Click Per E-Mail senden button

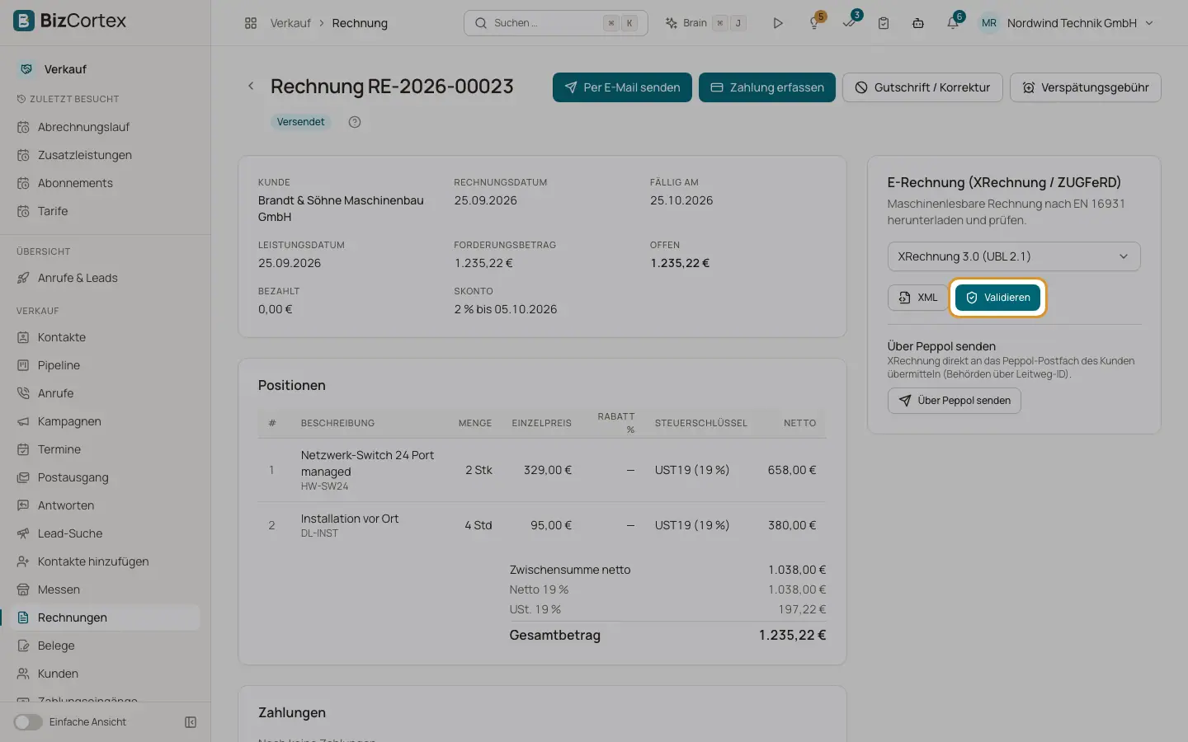[x=622, y=87]
